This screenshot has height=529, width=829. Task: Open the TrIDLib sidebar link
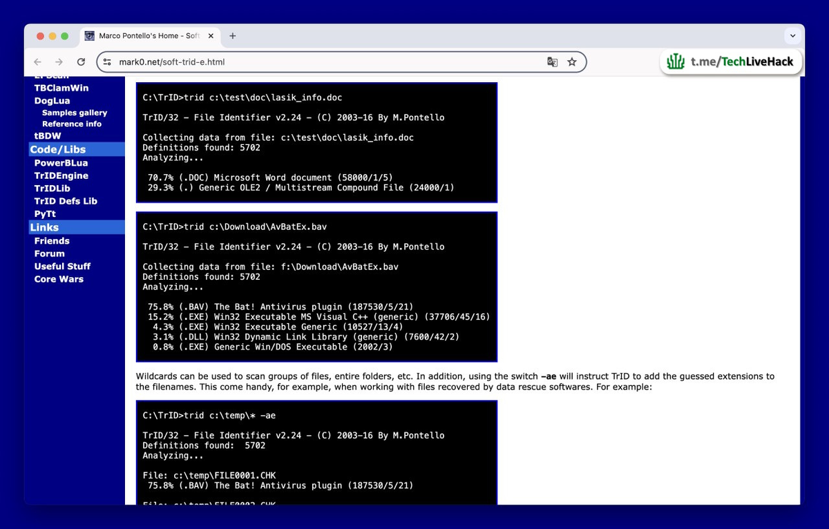coord(53,188)
